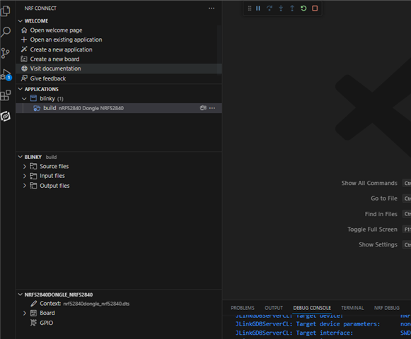Open Source Control view in activity bar

tap(5, 53)
